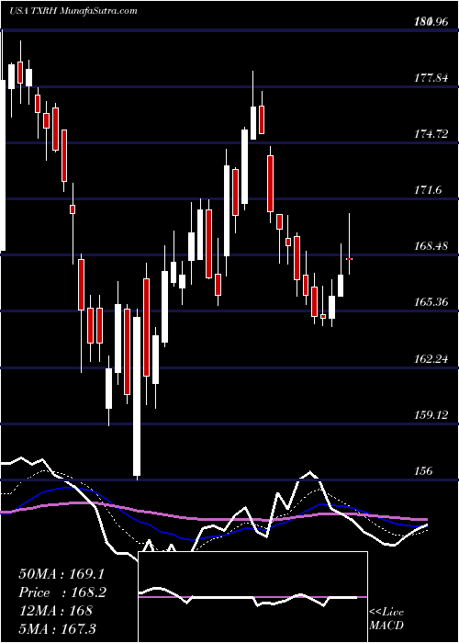The image size is (459, 643).
Task: Click the 174.72 price axis label
Action: coord(431,133)
